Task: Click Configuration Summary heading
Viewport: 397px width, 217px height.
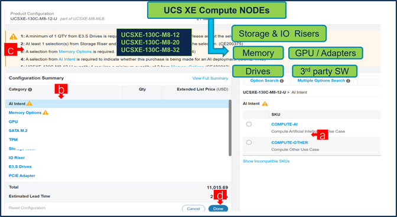Action: point(36,78)
